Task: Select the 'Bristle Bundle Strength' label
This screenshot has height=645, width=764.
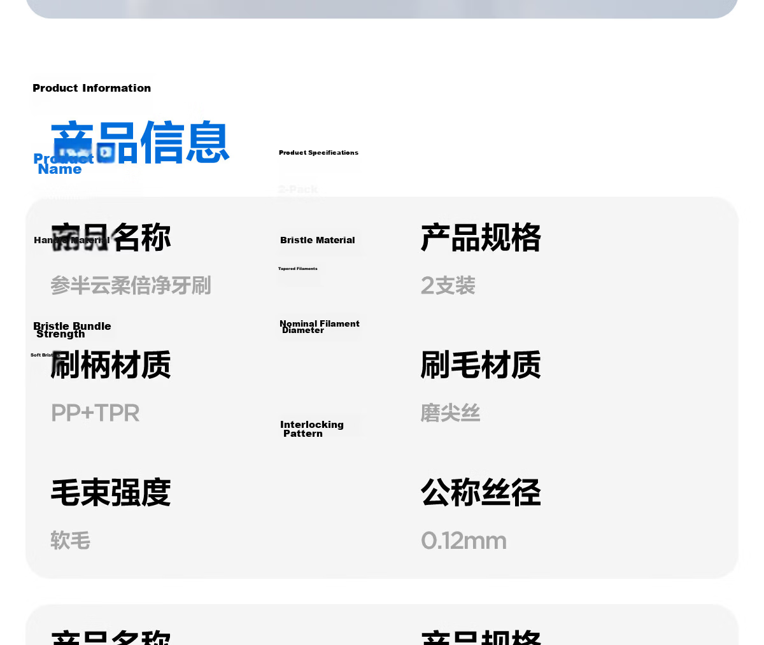Action: click(72, 330)
